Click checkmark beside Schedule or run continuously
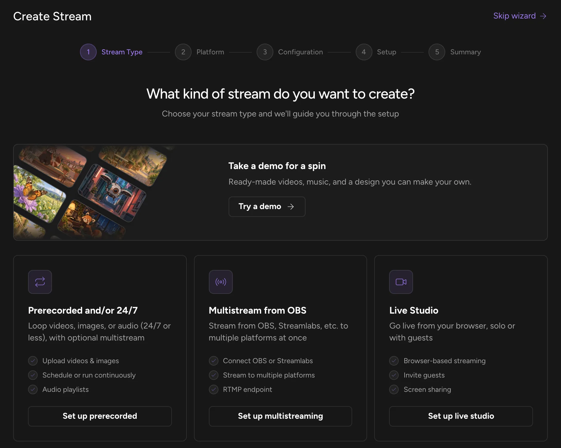 33,375
